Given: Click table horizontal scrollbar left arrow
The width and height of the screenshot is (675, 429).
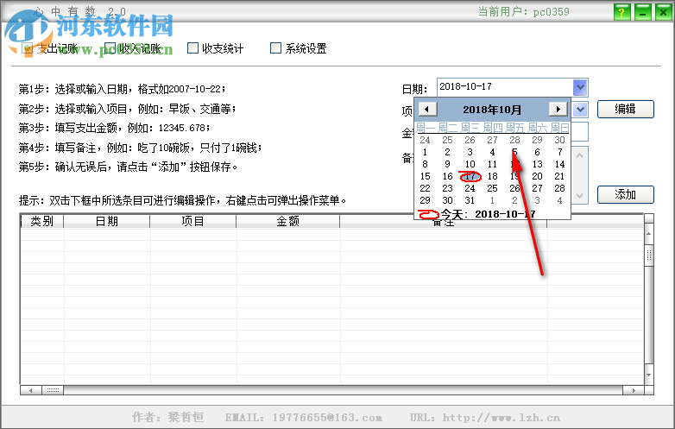Looking at the screenshot, I should click(30, 390).
